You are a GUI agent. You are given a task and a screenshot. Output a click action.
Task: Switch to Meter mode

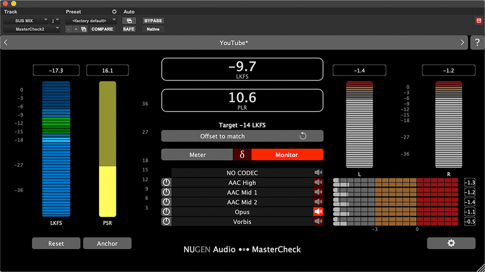tap(197, 155)
